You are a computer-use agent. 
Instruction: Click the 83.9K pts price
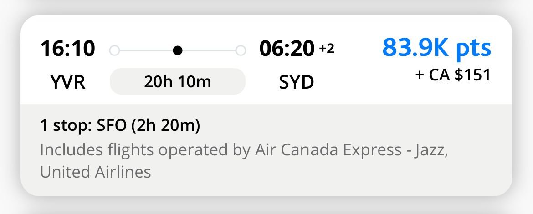[x=436, y=48]
